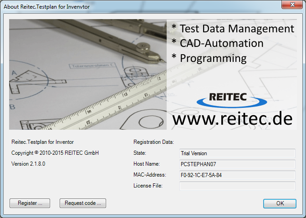The image size is (306, 218).
Task: Click the Host Name field PCSTEPHAN07
Action: 237,164
